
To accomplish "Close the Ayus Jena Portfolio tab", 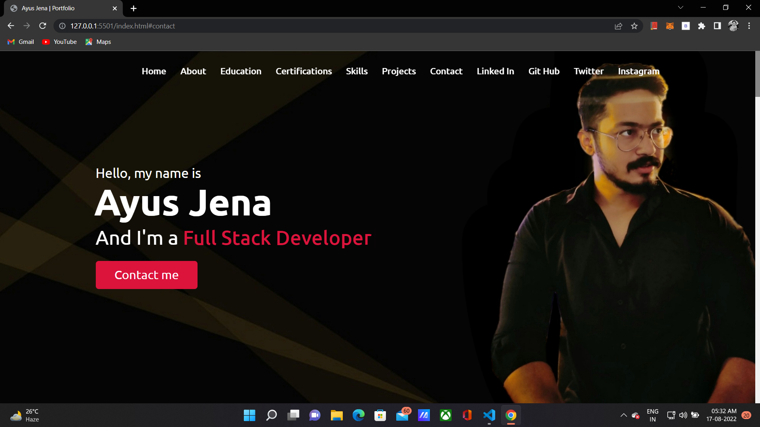I will 115,8.
